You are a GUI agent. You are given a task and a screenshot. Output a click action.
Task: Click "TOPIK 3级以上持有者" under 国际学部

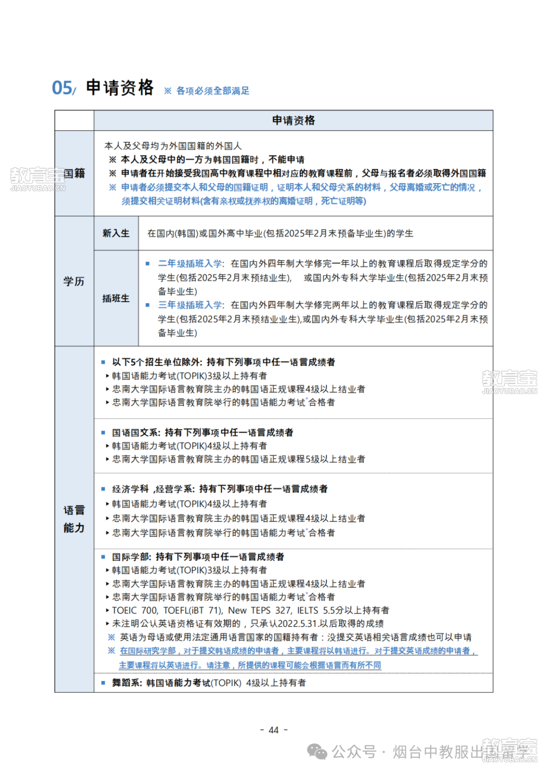189,570
